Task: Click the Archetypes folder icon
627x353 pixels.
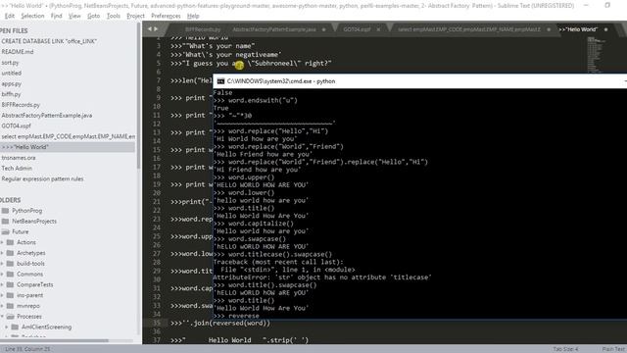Action: tap(11, 253)
